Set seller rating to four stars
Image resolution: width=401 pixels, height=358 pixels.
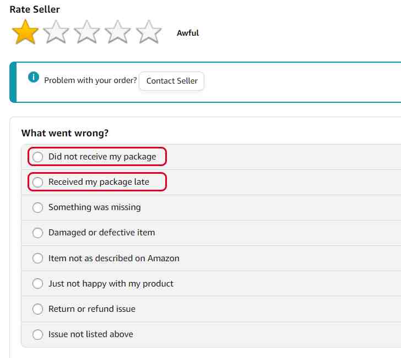point(118,32)
